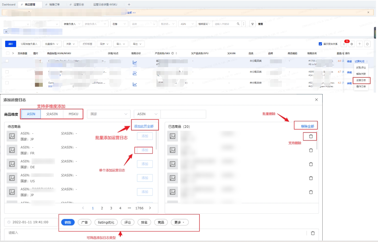Open the 导出 dropdown

click(137, 44)
